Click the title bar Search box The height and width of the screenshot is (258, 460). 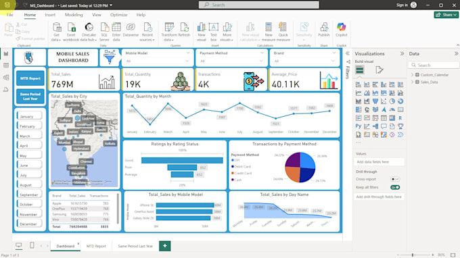259,5
